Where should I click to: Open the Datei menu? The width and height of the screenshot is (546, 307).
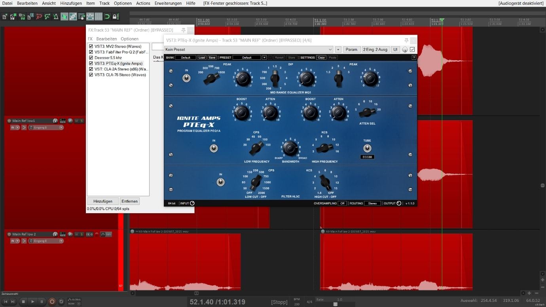[7, 3]
